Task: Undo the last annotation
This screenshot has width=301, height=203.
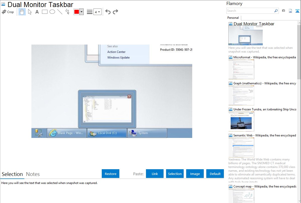Action: [108, 12]
